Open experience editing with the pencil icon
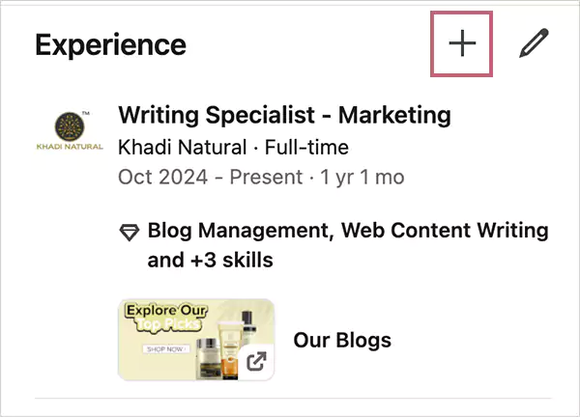This screenshot has width=580, height=417. coord(533,44)
